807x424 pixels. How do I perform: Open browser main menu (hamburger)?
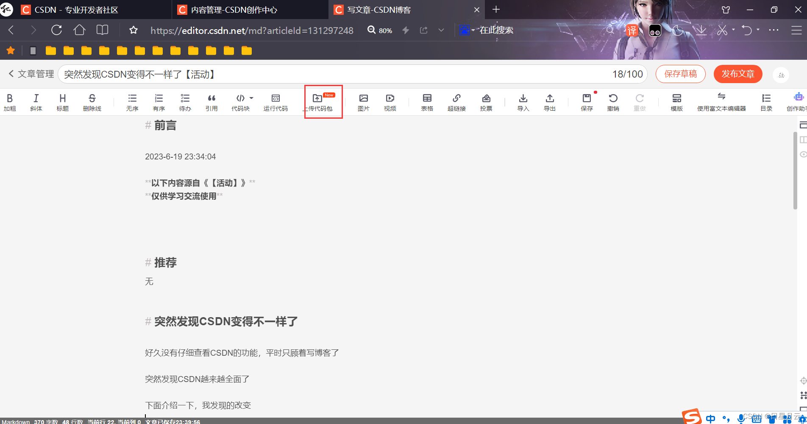coord(796,30)
